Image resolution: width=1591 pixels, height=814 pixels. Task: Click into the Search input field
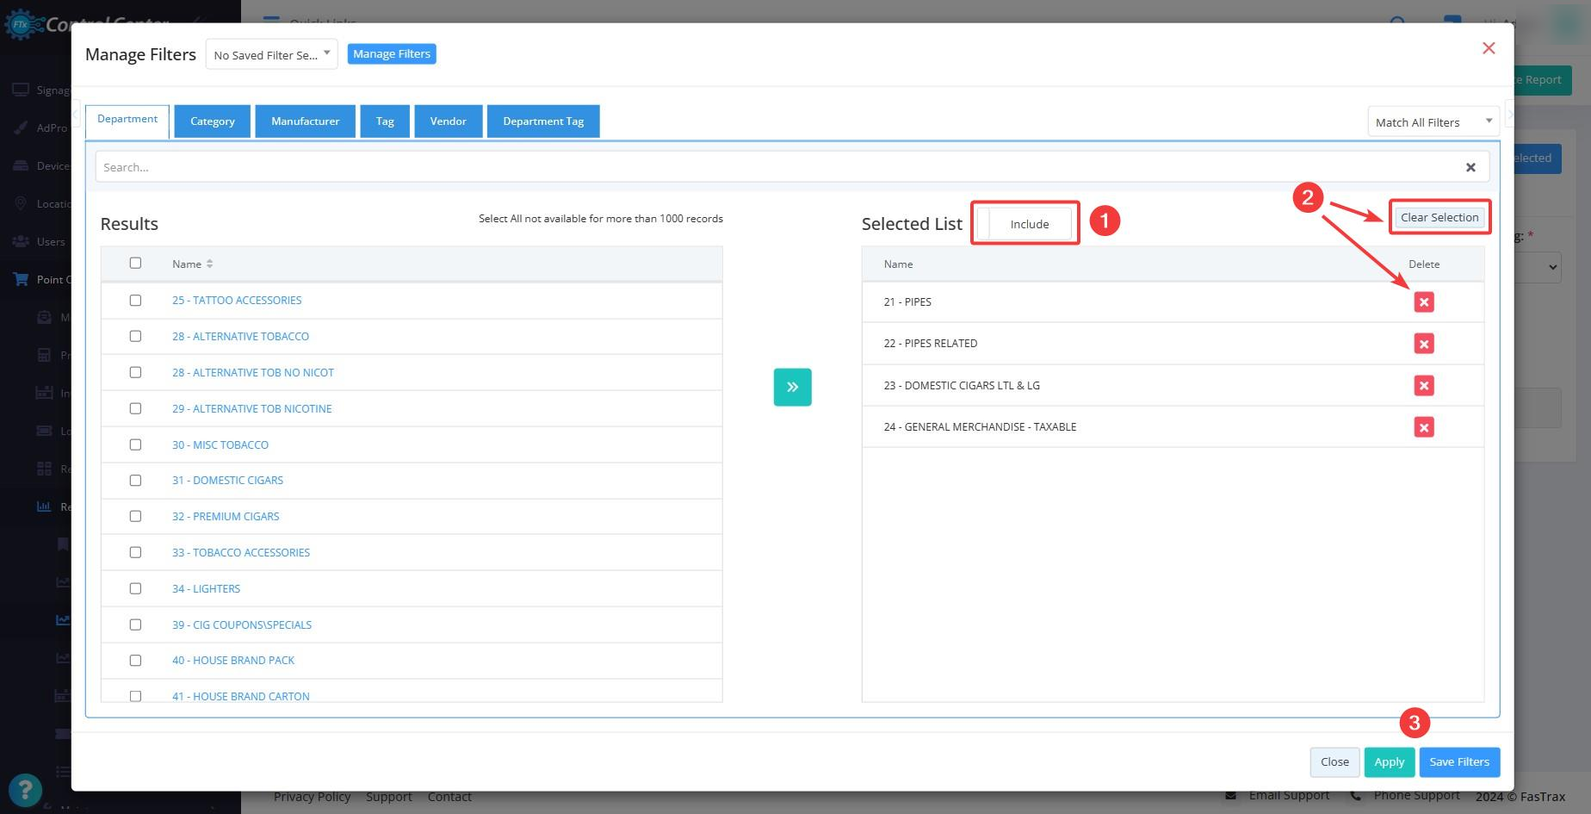pyautogui.click(x=775, y=167)
